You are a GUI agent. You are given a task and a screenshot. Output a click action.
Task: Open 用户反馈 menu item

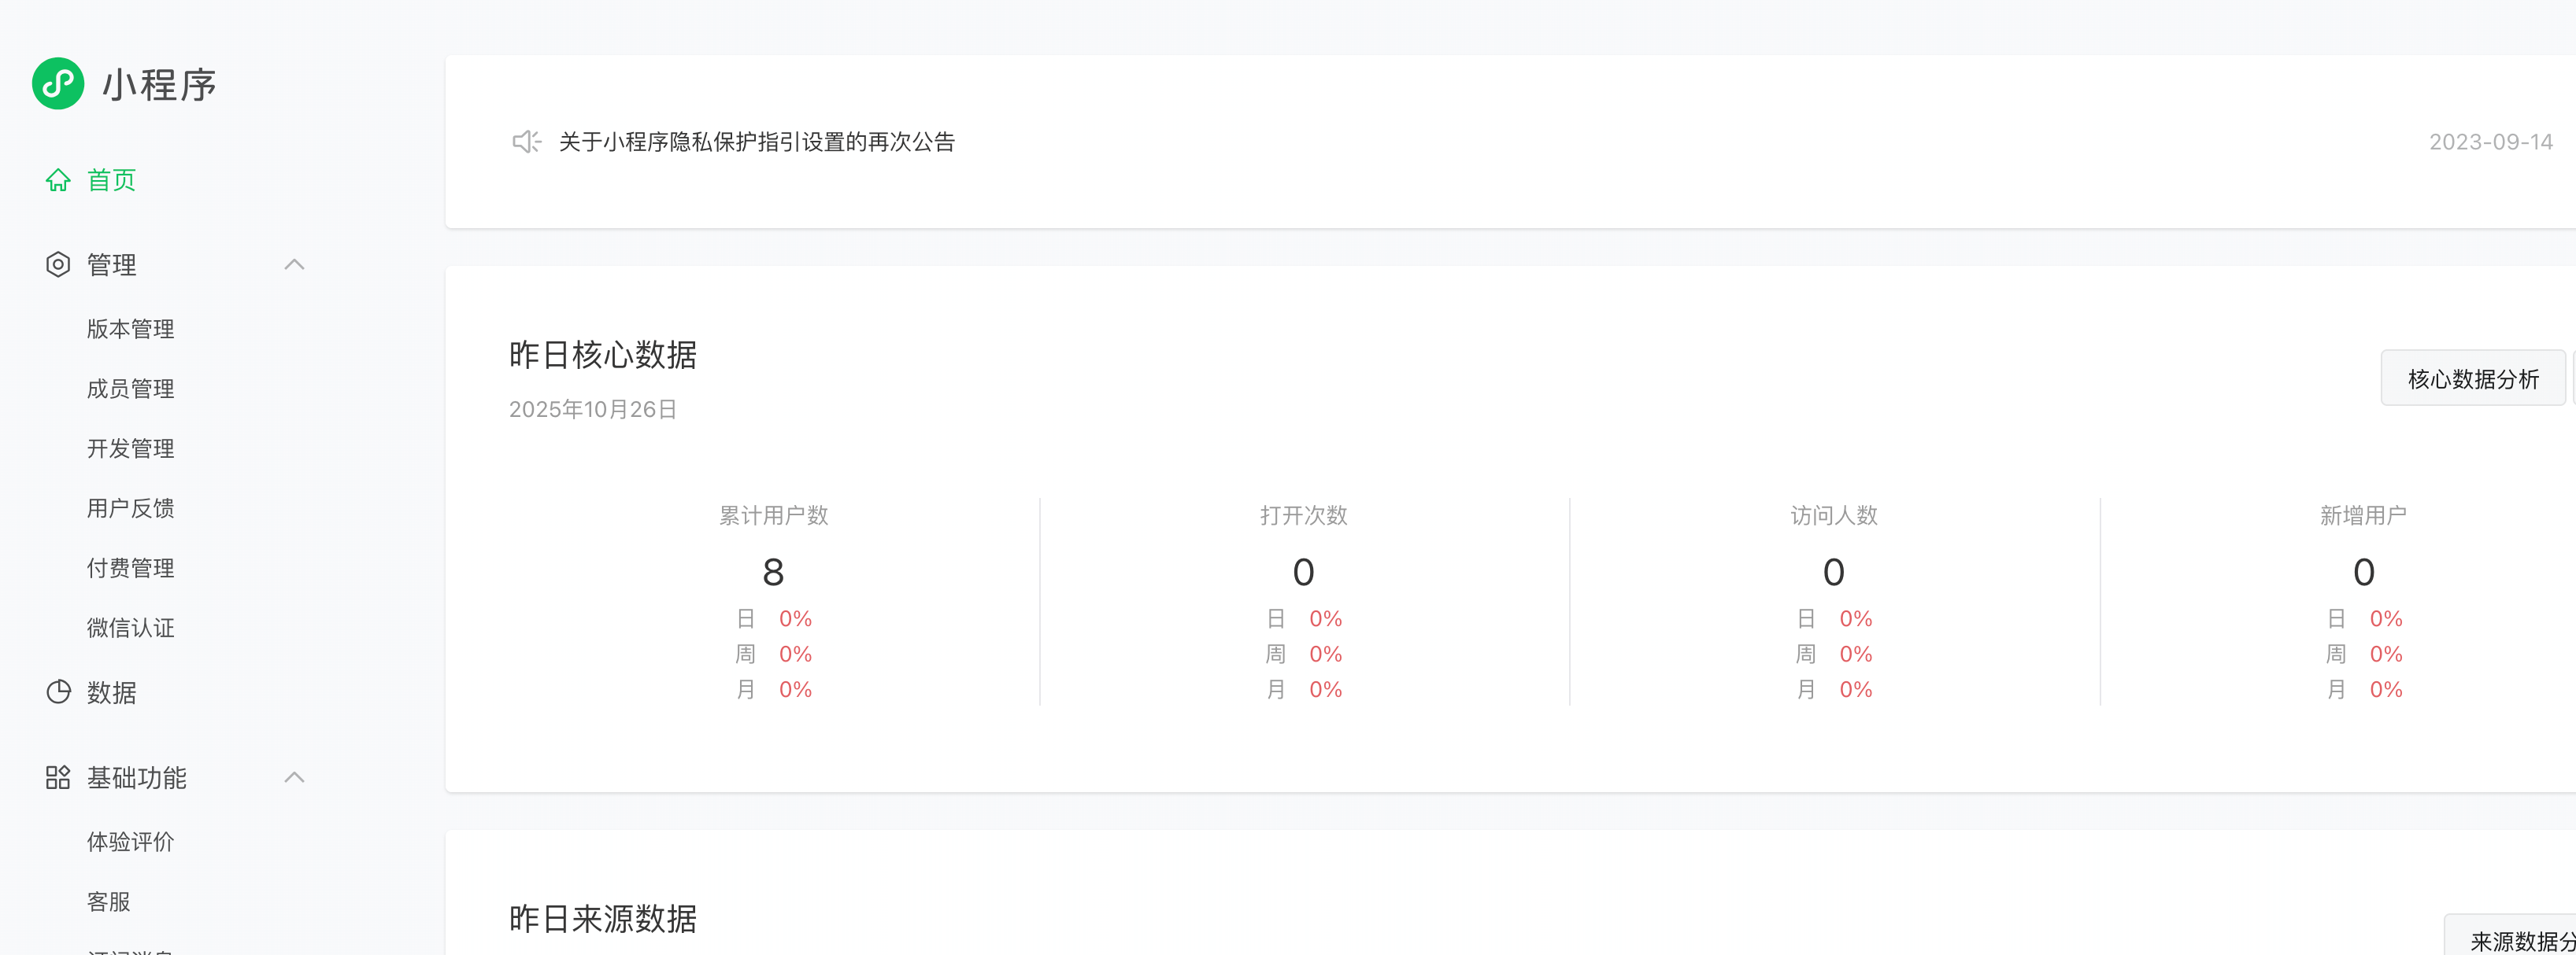(130, 508)
